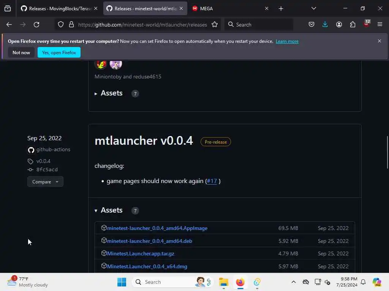The width and height of the screenshot is (389, 291).
Task: Open Firefox account menu
Action: pos(339,25)
